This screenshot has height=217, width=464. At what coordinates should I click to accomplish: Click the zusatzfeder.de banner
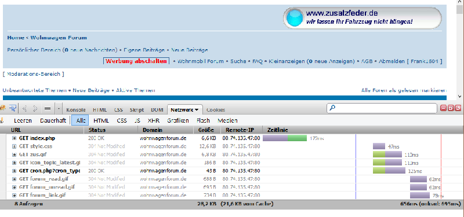(362, 18)
